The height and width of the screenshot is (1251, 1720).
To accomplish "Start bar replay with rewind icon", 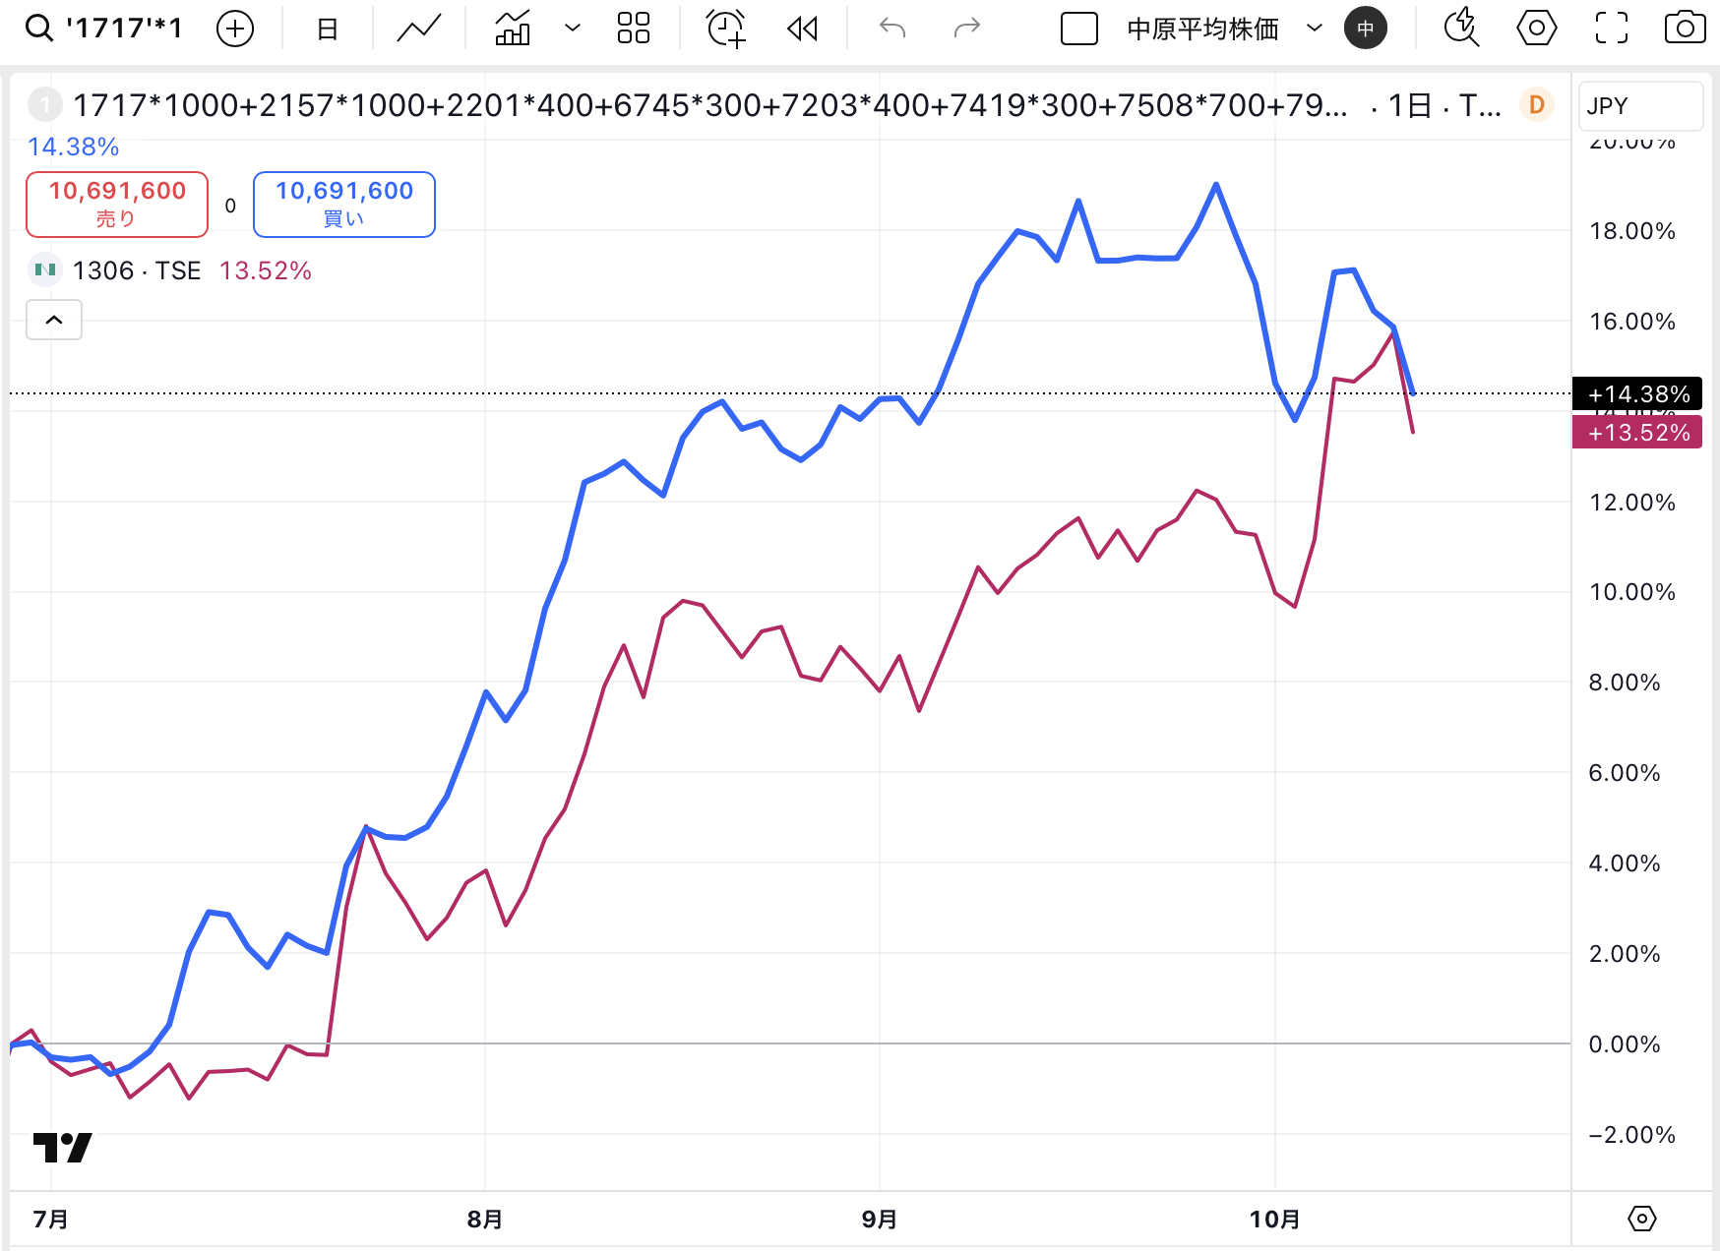I will [x=803, y=29].
